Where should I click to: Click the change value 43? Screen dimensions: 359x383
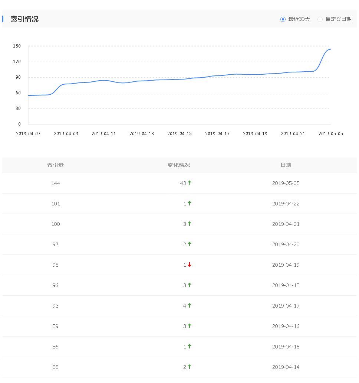183,183
